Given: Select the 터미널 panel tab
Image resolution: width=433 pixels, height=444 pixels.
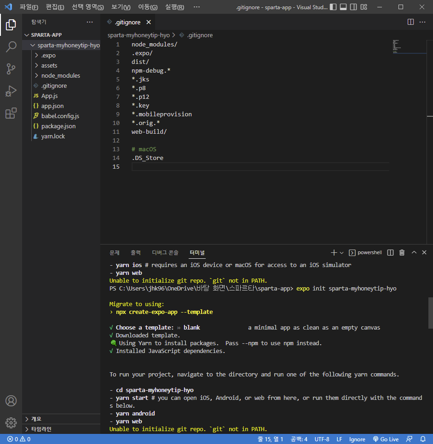Looking at the screenshot, I should point(197,253).
